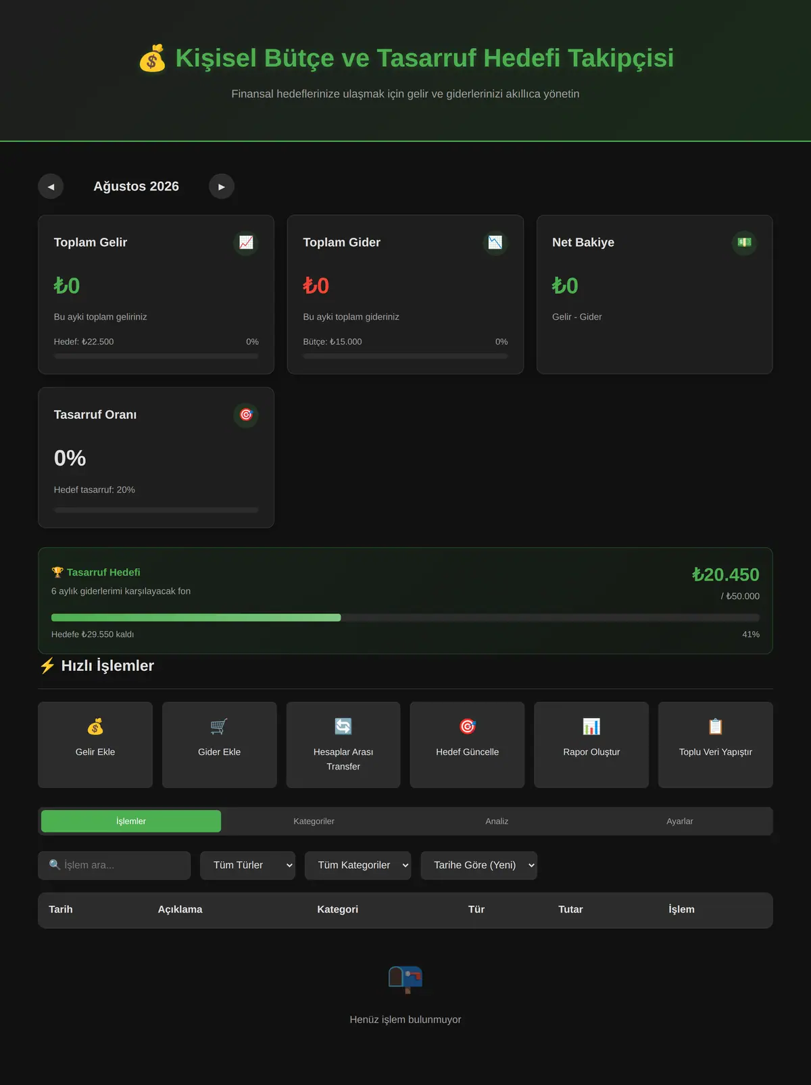Image resolution: width=811 pixels, height=1085 pixels.
Task: Expand the Tüm Kategoriler dropdown
Action: (x=358, y=865)
